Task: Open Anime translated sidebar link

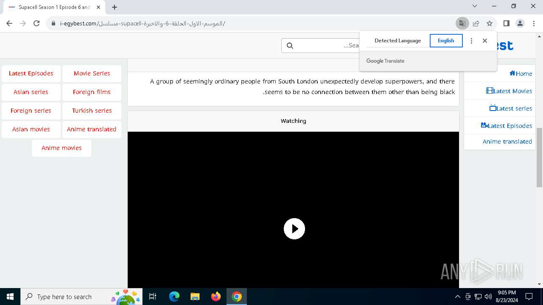Action: click(507, 141)
